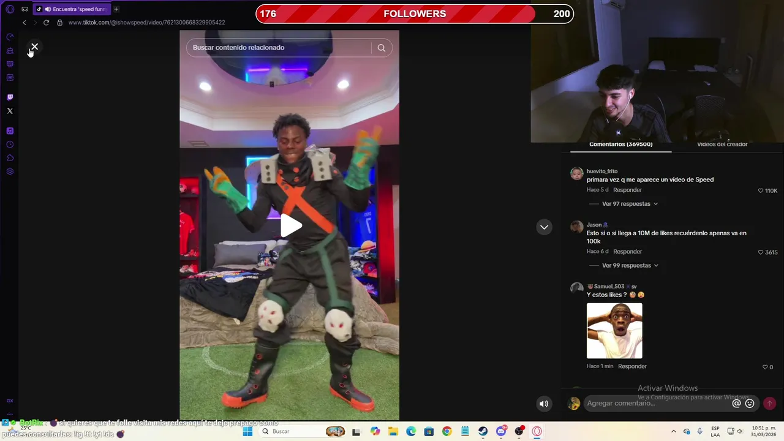Open GX Cleaner in the sidebar
This screenshot has width=784, height=441.
click(10, 50)
